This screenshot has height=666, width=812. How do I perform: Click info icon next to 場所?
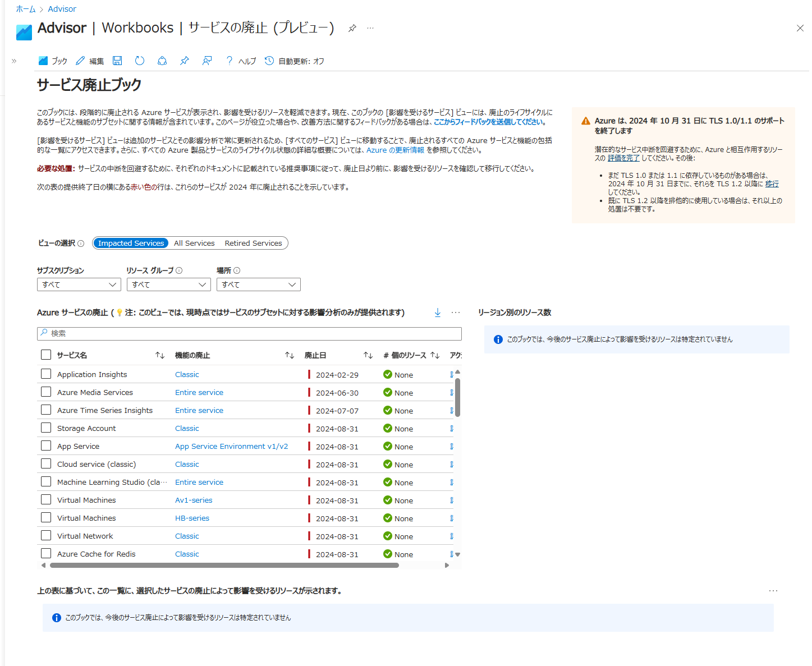click(x=237, y=270)
